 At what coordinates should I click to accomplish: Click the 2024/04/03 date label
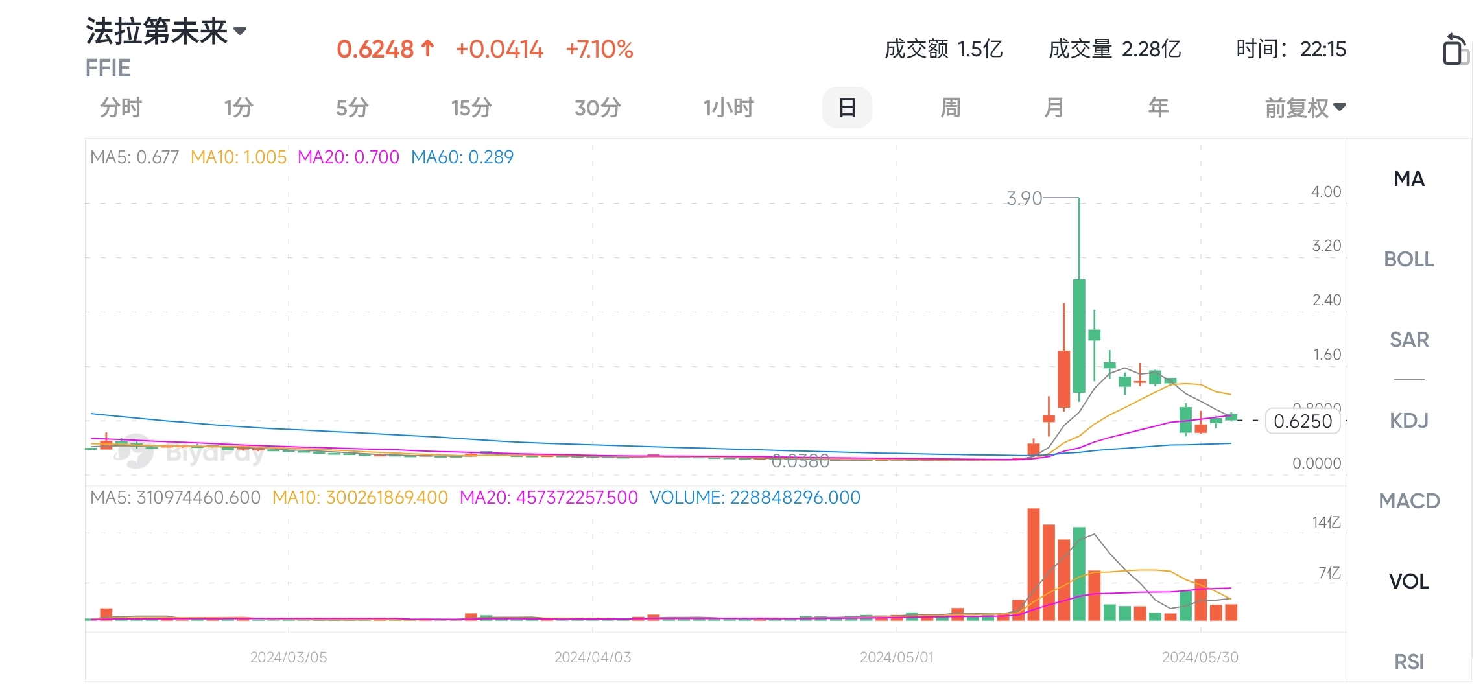pos(593,657)
